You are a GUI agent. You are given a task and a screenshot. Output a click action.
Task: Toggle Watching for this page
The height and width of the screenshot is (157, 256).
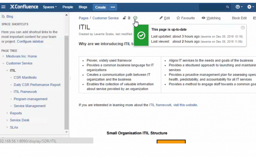[211, 18]
